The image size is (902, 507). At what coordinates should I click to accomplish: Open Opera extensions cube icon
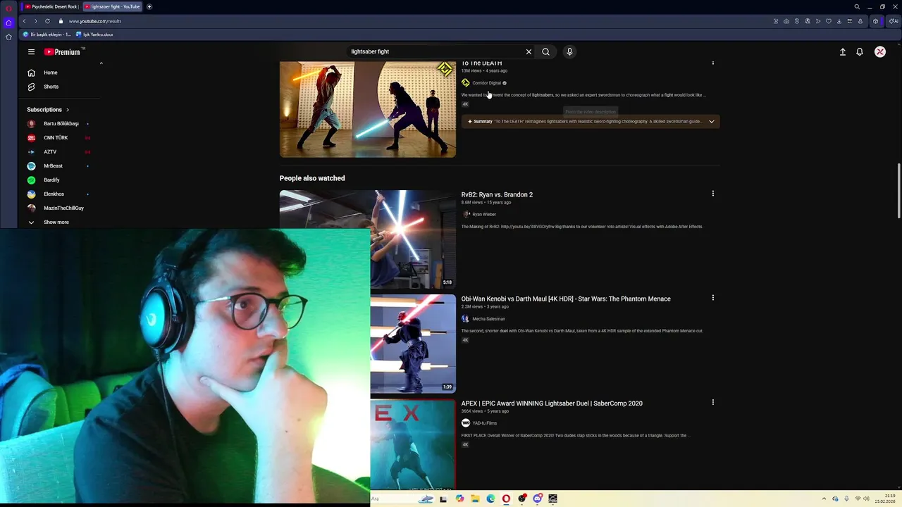click(x=876, y=21)
